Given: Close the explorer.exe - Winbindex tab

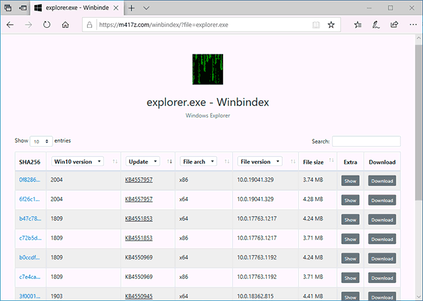Looking at the screenshot, I should click(116, 8).
